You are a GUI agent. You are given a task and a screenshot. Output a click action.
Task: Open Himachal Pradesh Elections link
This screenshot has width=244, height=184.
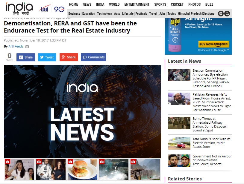[x=196, y=13]
